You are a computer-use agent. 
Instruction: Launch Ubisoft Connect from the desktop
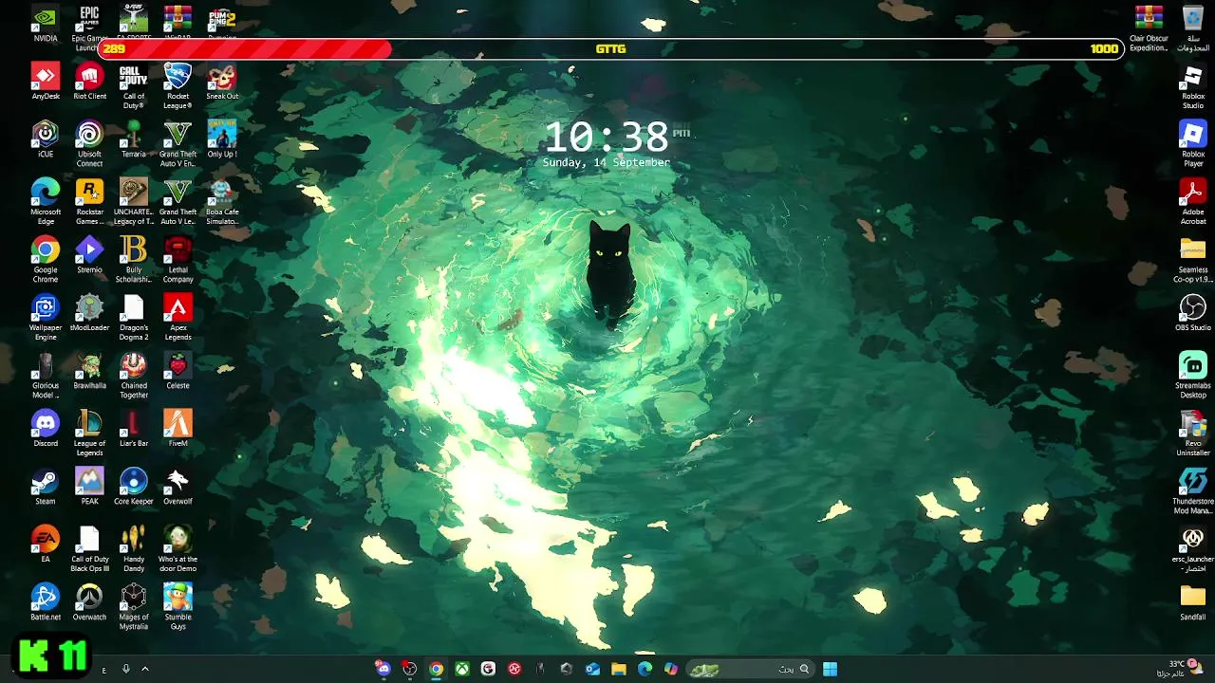tap(89, 144)
